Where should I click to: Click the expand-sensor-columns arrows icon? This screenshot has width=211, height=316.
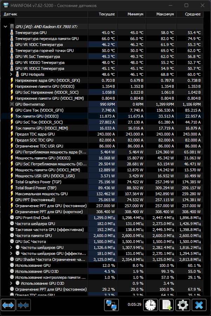click(8, 305)
